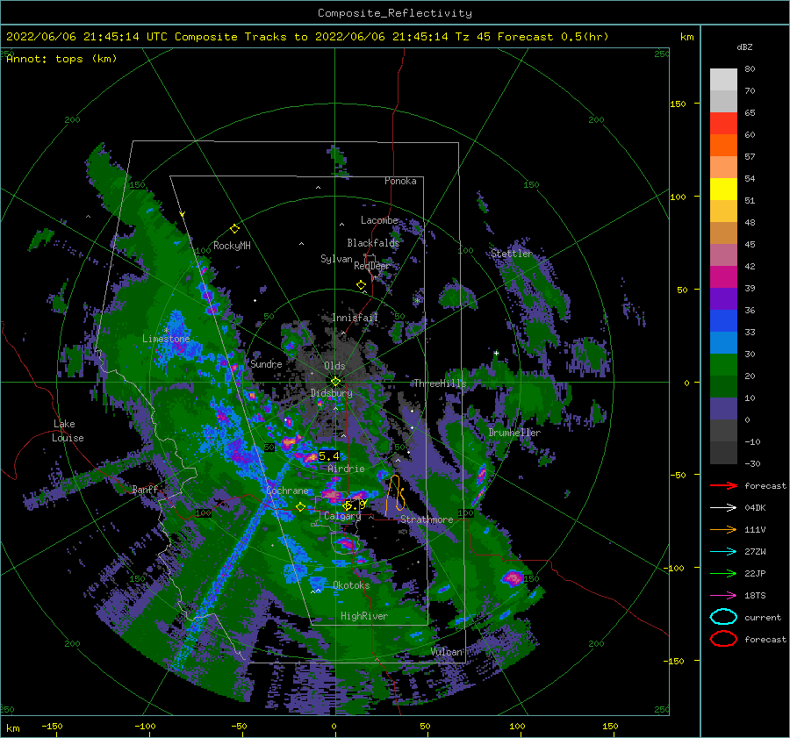Click the yellow diamond marker below Cochrane
This screenshot has width=790, height=738.
point(300,506)
